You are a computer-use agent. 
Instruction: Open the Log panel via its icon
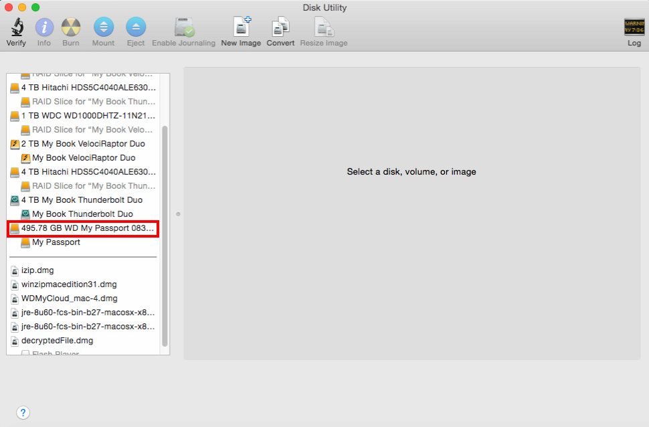[633, 29]
